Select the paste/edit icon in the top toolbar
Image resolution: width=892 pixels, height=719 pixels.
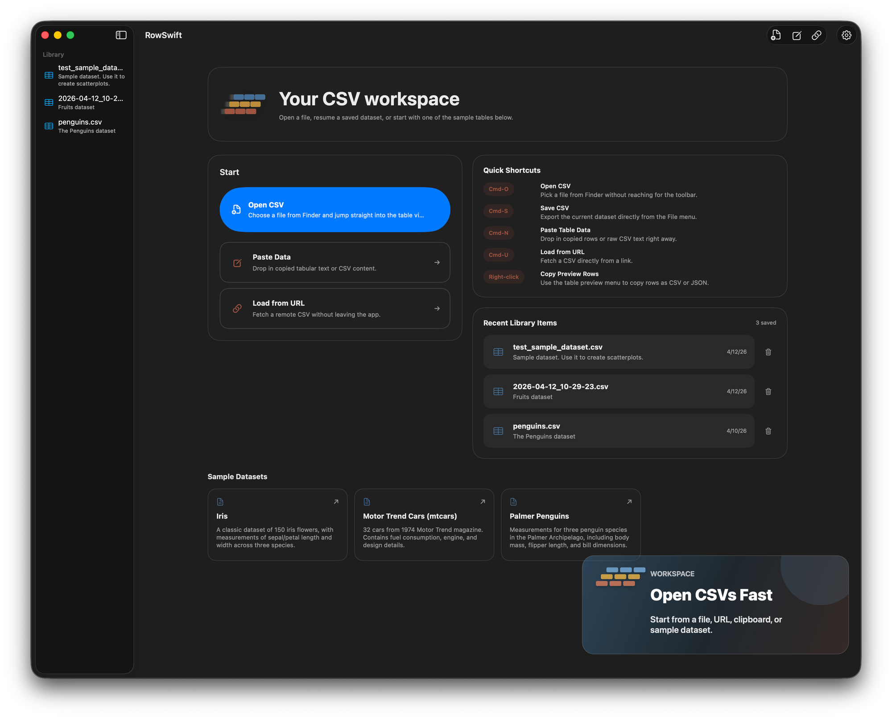(797, 35)
